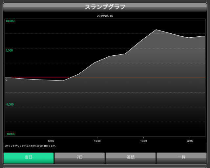Show the 一覧 list view

[181, 158]
